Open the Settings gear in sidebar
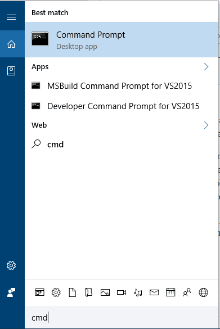 (11, 265)
